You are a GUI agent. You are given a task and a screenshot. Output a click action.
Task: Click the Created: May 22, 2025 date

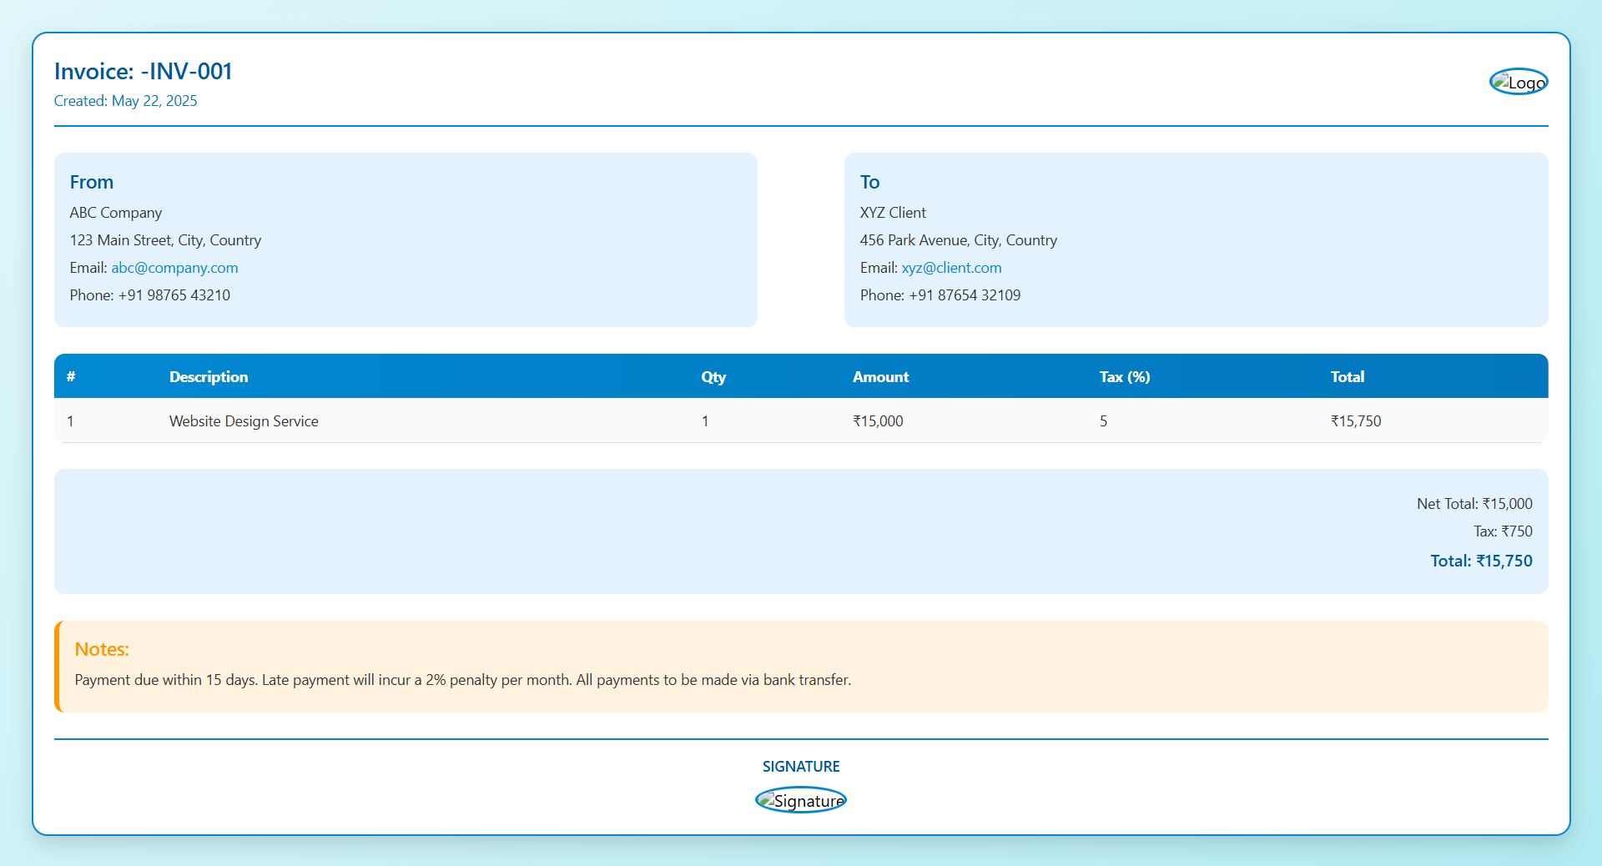[125, 101]
